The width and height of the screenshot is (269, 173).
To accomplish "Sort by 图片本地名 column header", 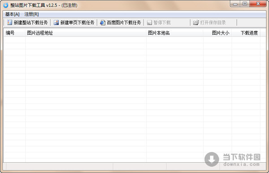I will [x=175, y=33].
